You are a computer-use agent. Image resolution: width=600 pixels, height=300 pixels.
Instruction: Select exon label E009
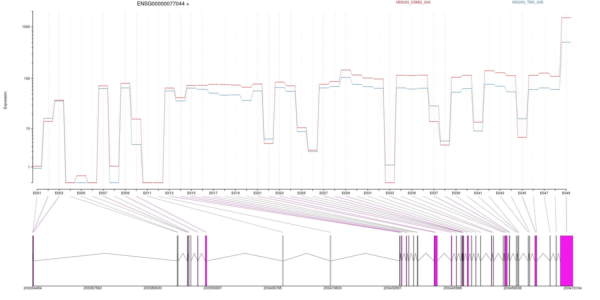coord(125,193)
